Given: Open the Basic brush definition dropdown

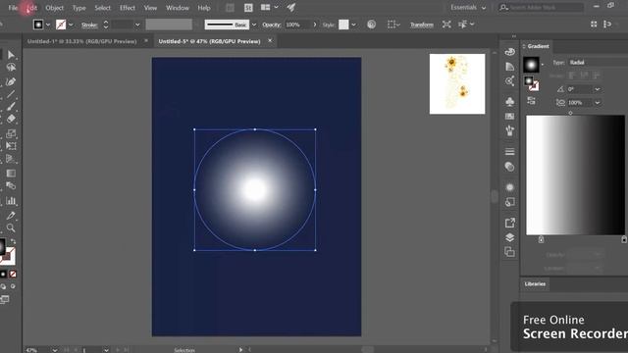Looking at the screenshot, I should click(254, 25).
